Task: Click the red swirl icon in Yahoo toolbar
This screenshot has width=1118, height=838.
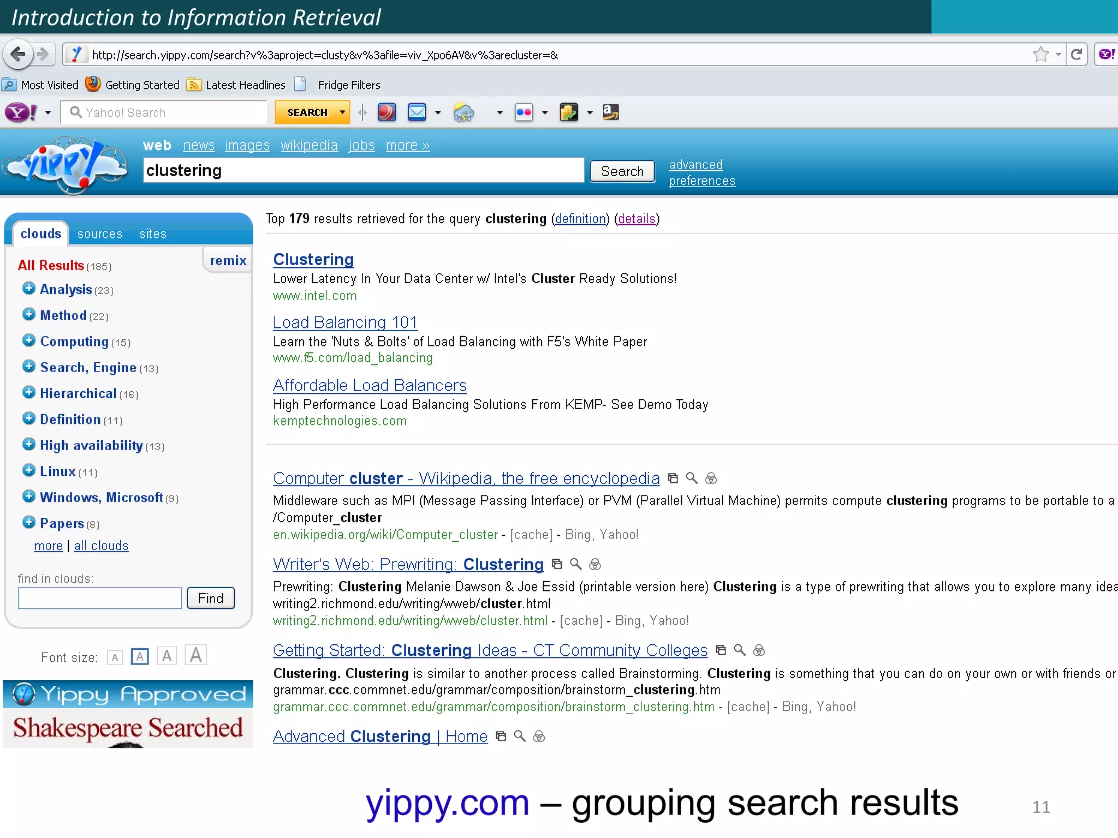Action: [x=386, y=112]
